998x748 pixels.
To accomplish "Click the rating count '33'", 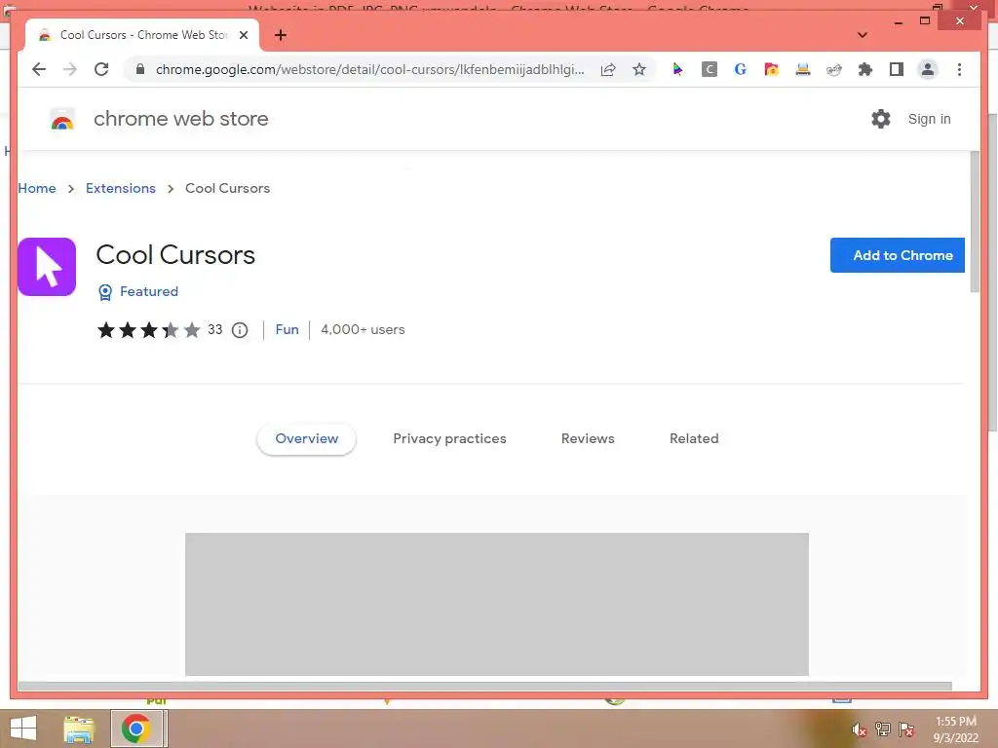I will [215, 329].
